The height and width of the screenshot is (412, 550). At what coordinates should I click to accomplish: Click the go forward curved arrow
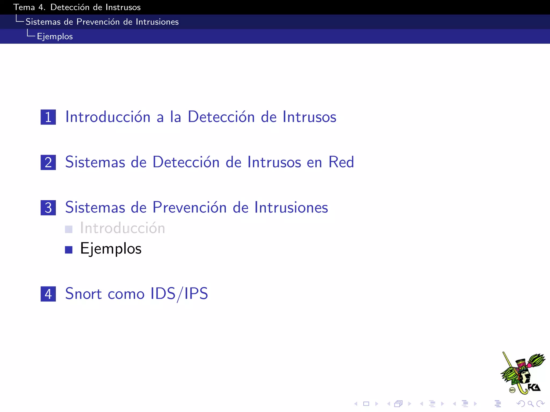(540, 404)
